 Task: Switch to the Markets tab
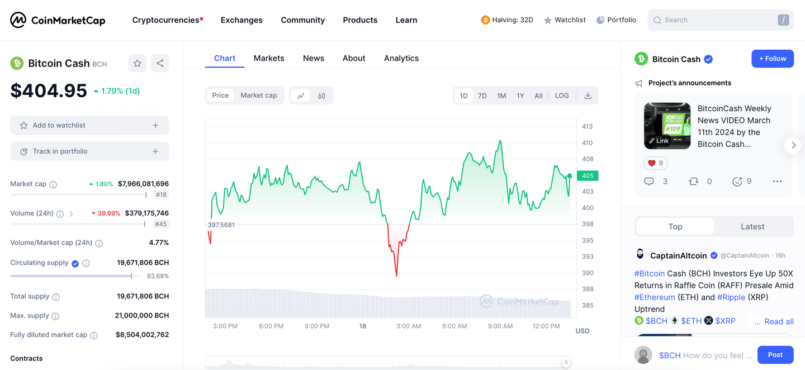point(269,58)
